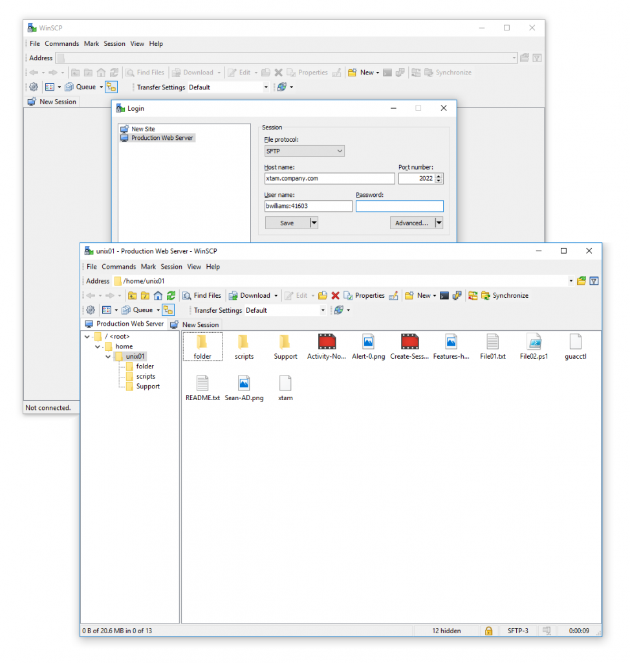
Task: Collapse the unix01 folder in the tree
Action: coord(108,356)
